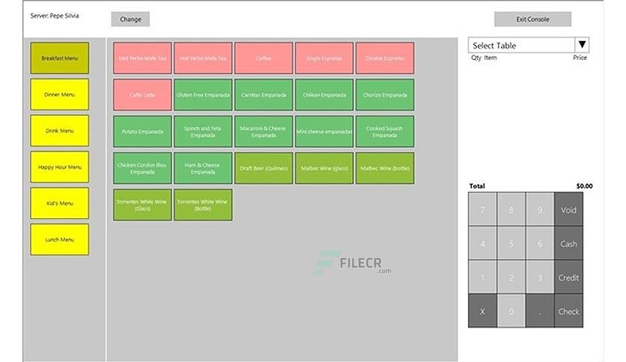Viewport: 626px width, 362px height.
Task: Select Malbec Wine (bottle) item
Action: (385, 168)
